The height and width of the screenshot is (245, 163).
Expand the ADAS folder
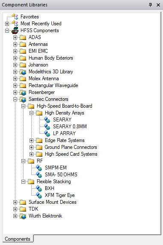click(x=15, y=37)
